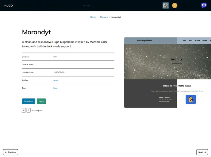
Task: Click the Morandyt theme preview screenshot
Action: (x=167, y=73)
